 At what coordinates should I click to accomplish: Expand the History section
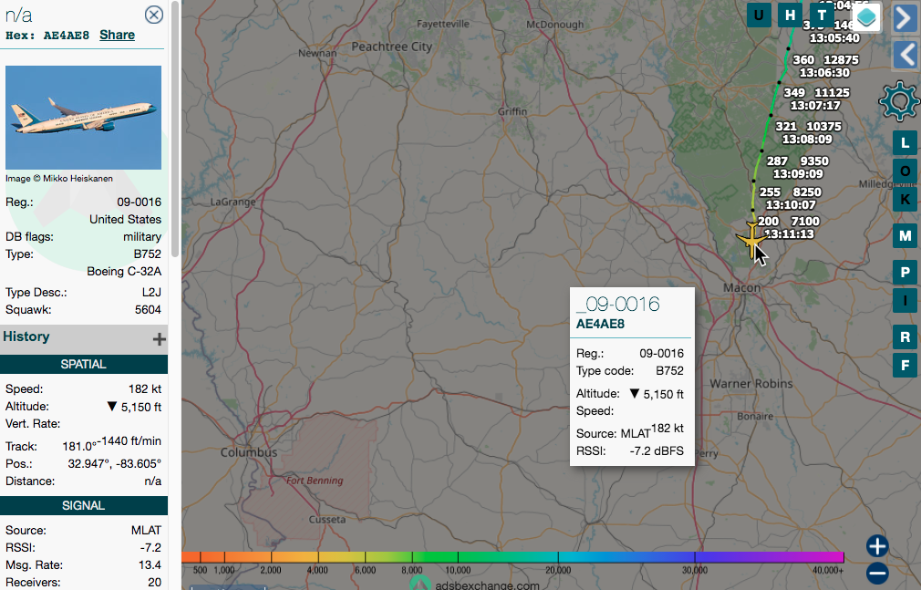tap(159, 339)
